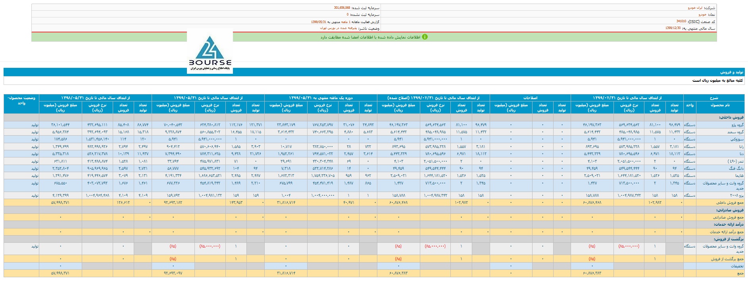This screenshot has width=748, height=282.
Task: Click the symbol value "خودرو" beside نماد
Action: point(702,15)
